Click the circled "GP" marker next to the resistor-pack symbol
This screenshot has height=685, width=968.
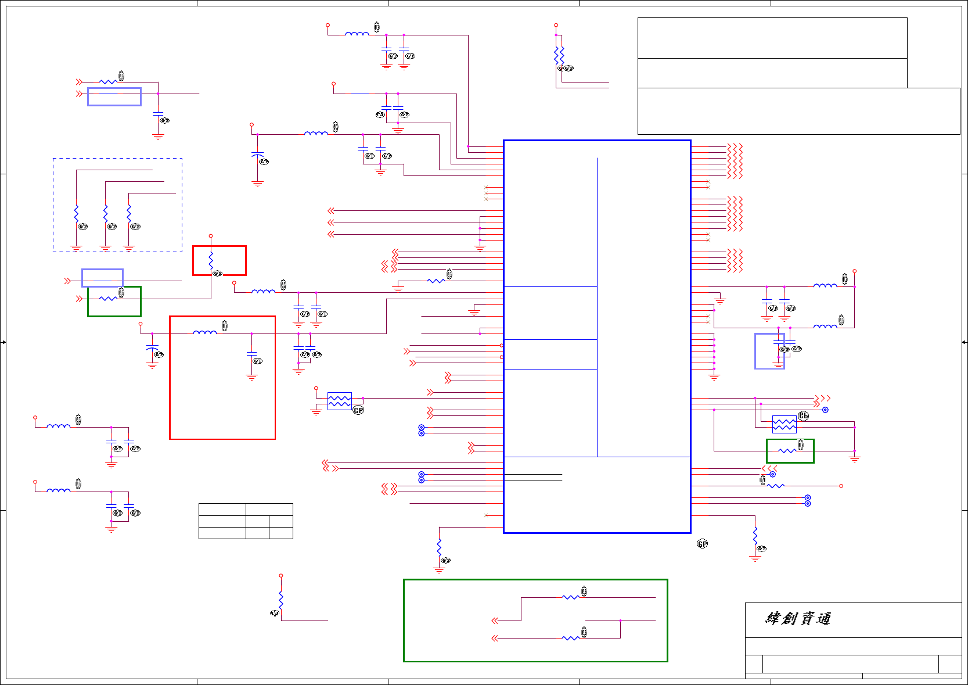point(358,410)
